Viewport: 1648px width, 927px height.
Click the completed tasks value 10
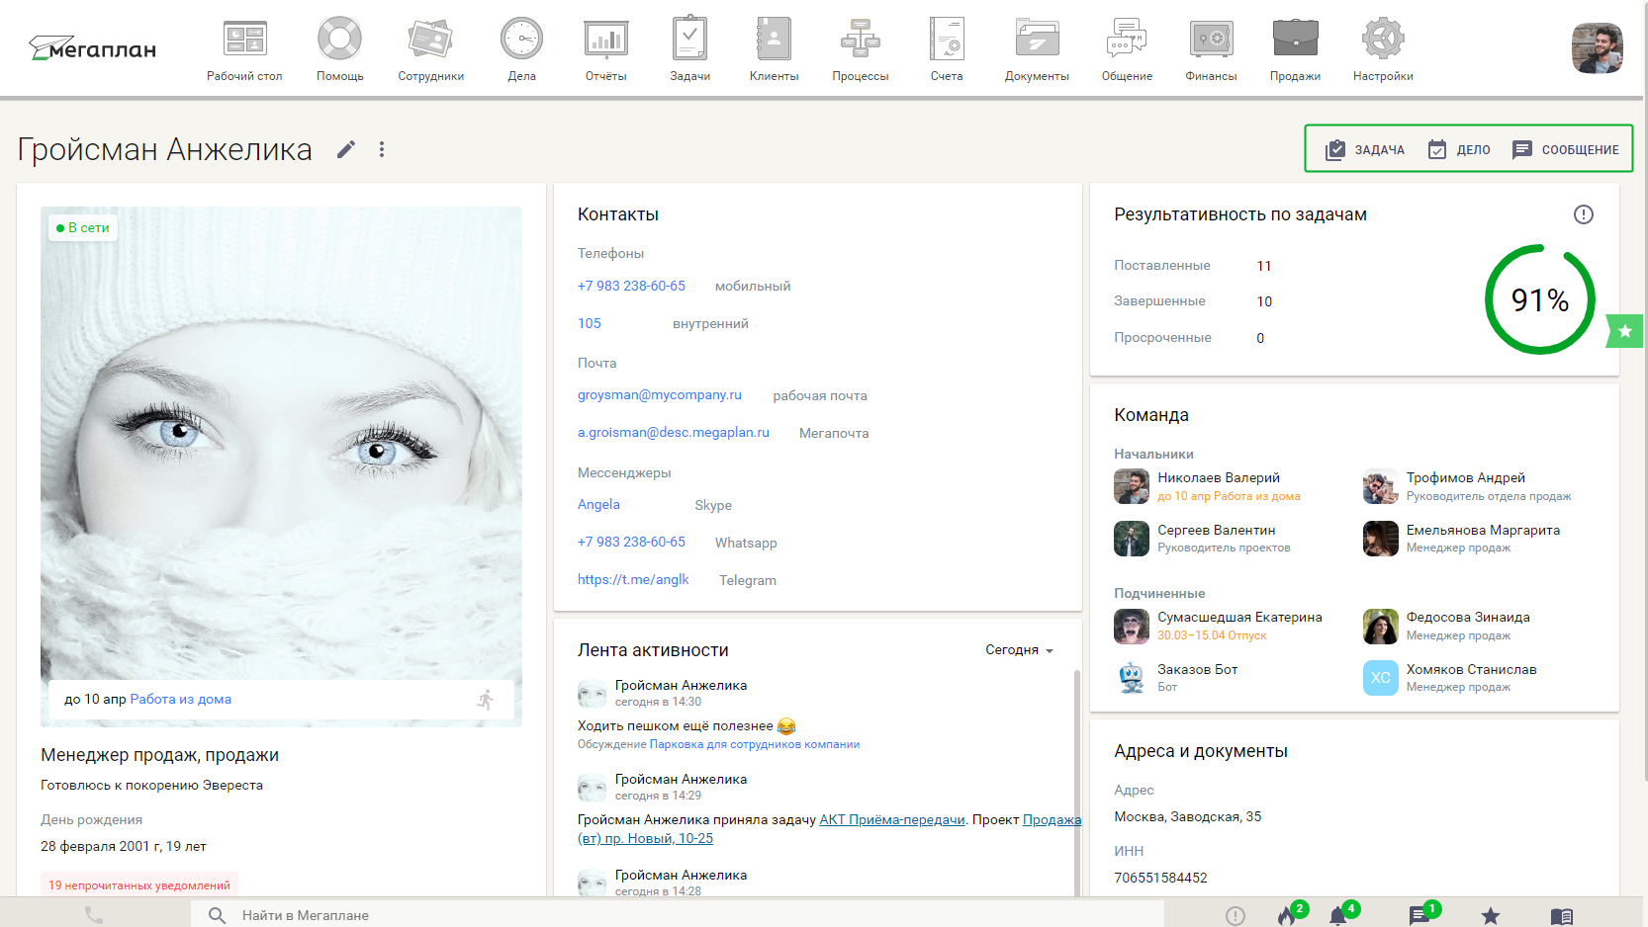(1264, 301)
